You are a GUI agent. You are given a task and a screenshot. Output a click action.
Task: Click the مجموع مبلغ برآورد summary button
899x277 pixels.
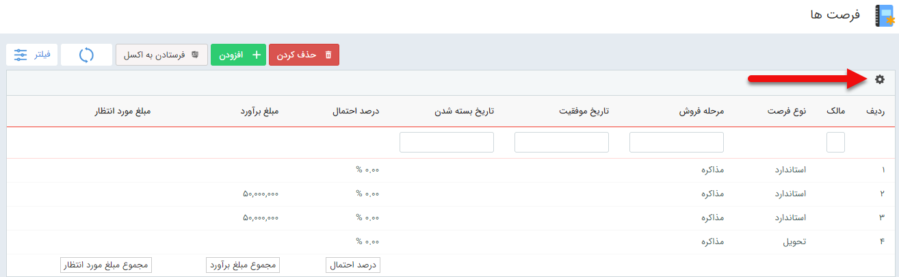tap(243, 265)
